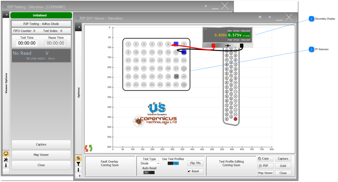Image resolution: width=338 pixels, height=182 pixels.
Task: Click Test Profile Editing Coming Soon panel
Action: (x=231, y=166)
